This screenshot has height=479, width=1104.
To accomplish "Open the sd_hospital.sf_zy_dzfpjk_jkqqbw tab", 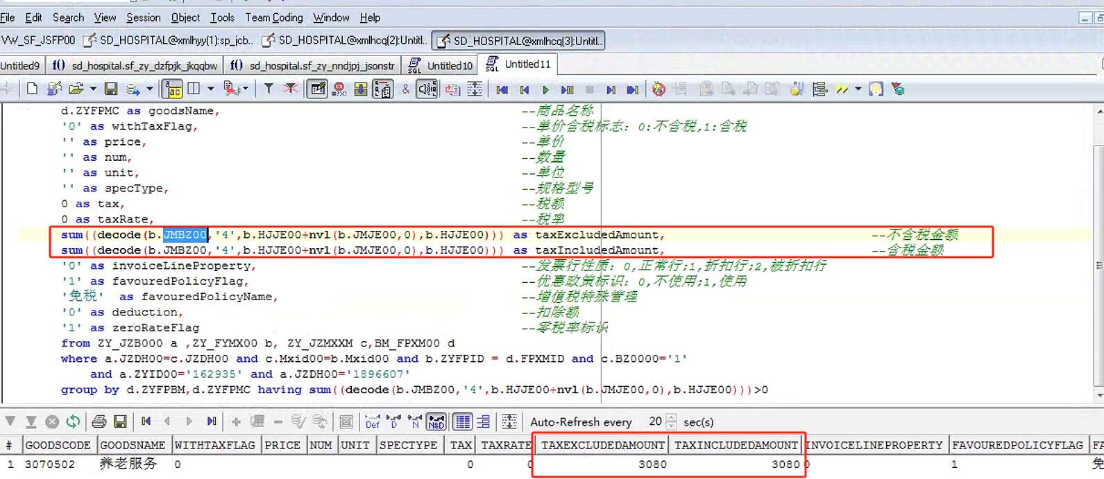I will (x=135, y=65).
